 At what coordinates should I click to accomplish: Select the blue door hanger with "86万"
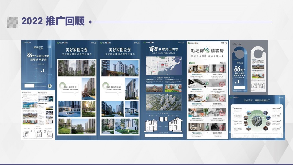point(240,69)
